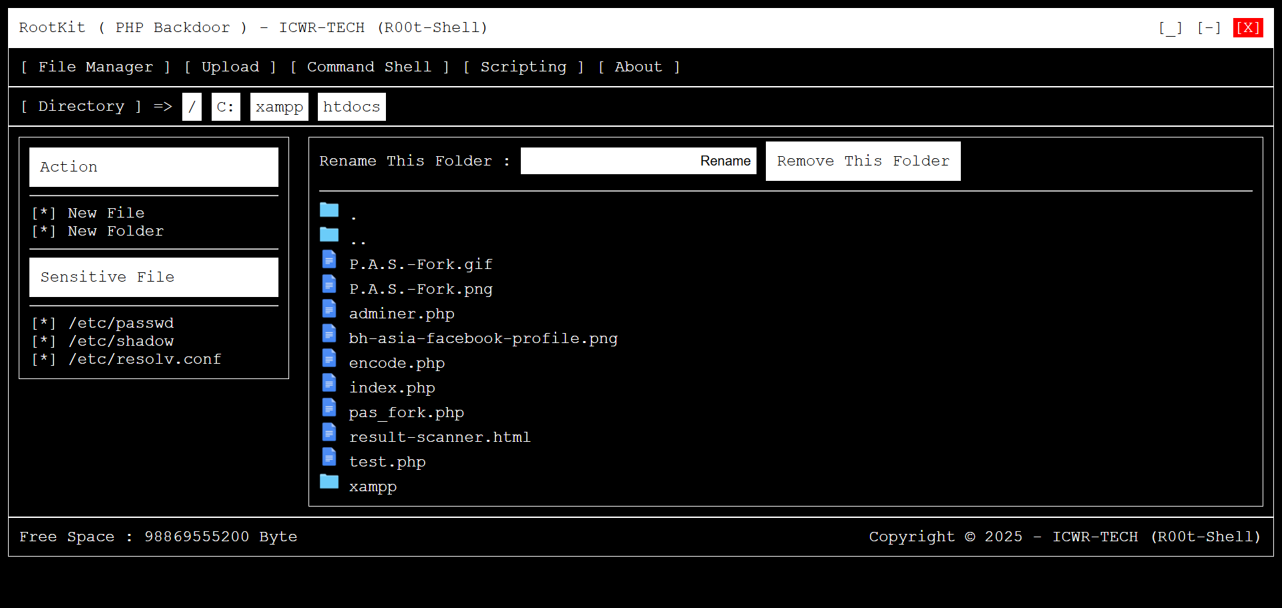Click the icon beside P.A.S.-Fork.gif
Viewport: 1282px width, 608px height.
[x=329, y=259]
